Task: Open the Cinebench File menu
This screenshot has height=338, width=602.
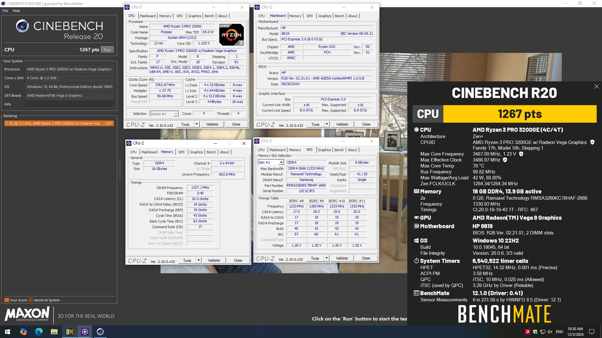Action: coord(5,11)
